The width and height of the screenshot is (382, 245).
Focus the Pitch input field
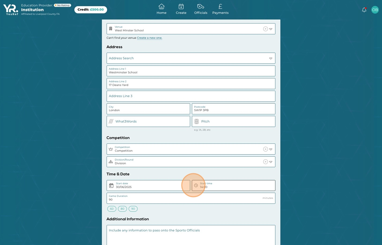pos(233,121)
